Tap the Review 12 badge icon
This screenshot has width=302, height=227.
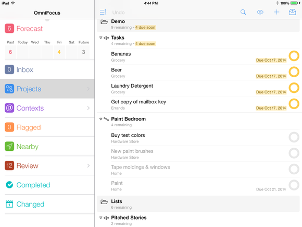click(9, 165)
